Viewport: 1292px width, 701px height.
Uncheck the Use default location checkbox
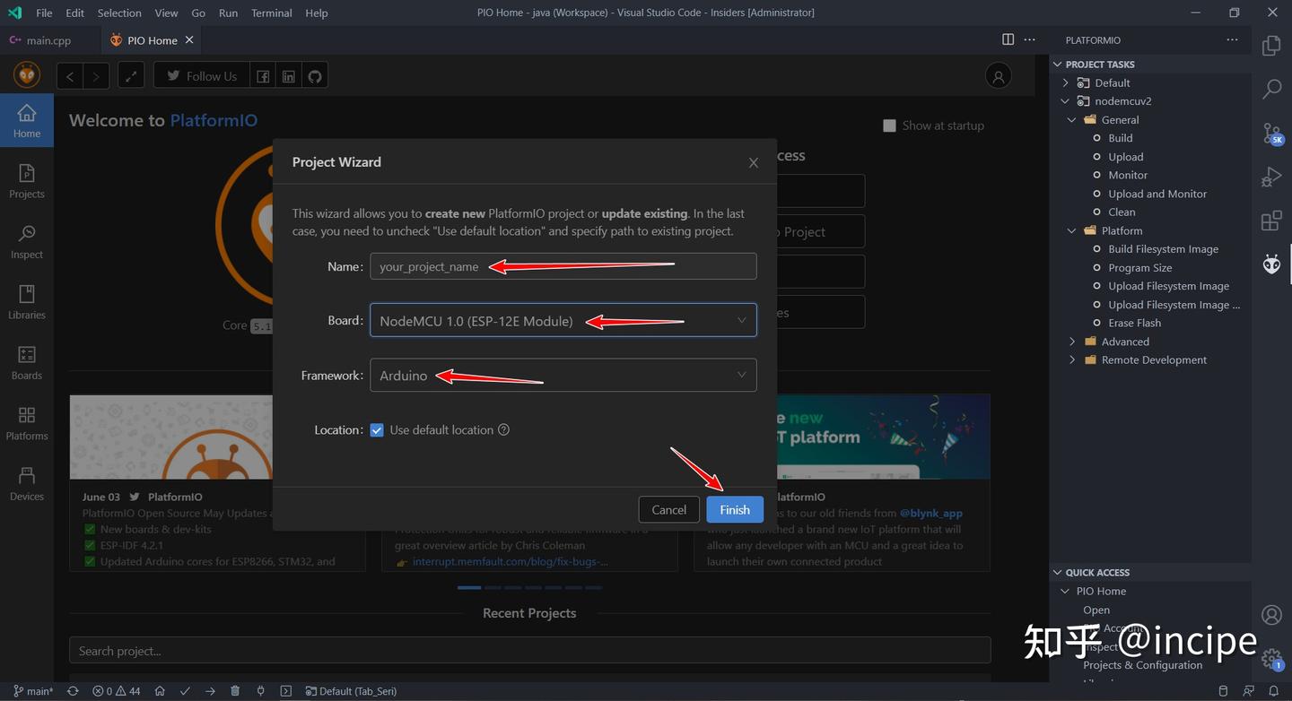pyautogui.click(x=377, y=429)
